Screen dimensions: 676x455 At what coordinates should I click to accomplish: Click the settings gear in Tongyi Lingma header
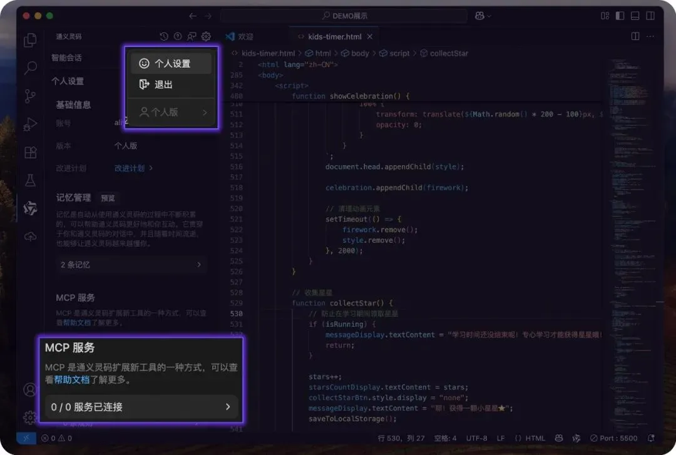point(206,37)
